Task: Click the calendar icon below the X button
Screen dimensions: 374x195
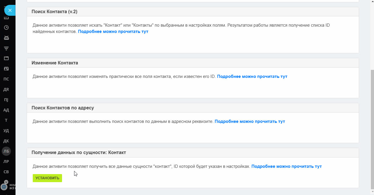Action: pos(6,18)
